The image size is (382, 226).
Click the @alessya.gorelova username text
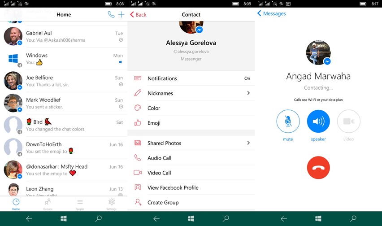191,52
